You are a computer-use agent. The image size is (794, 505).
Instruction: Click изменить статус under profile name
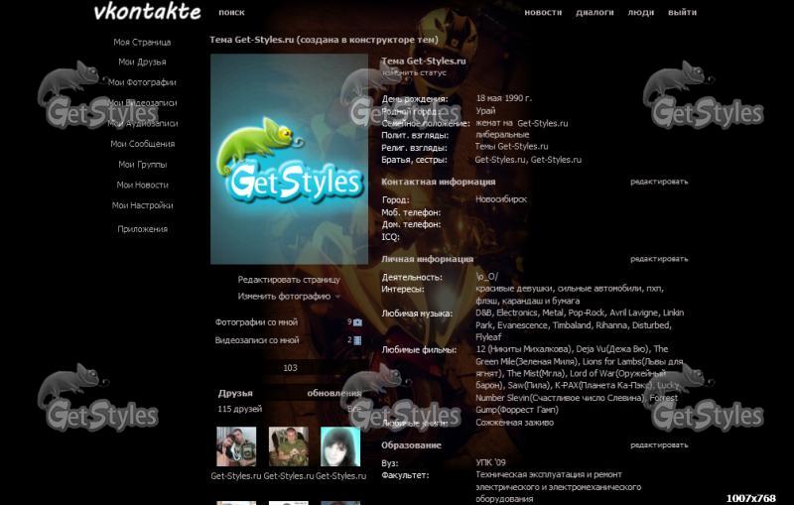[x=414, y=72]
